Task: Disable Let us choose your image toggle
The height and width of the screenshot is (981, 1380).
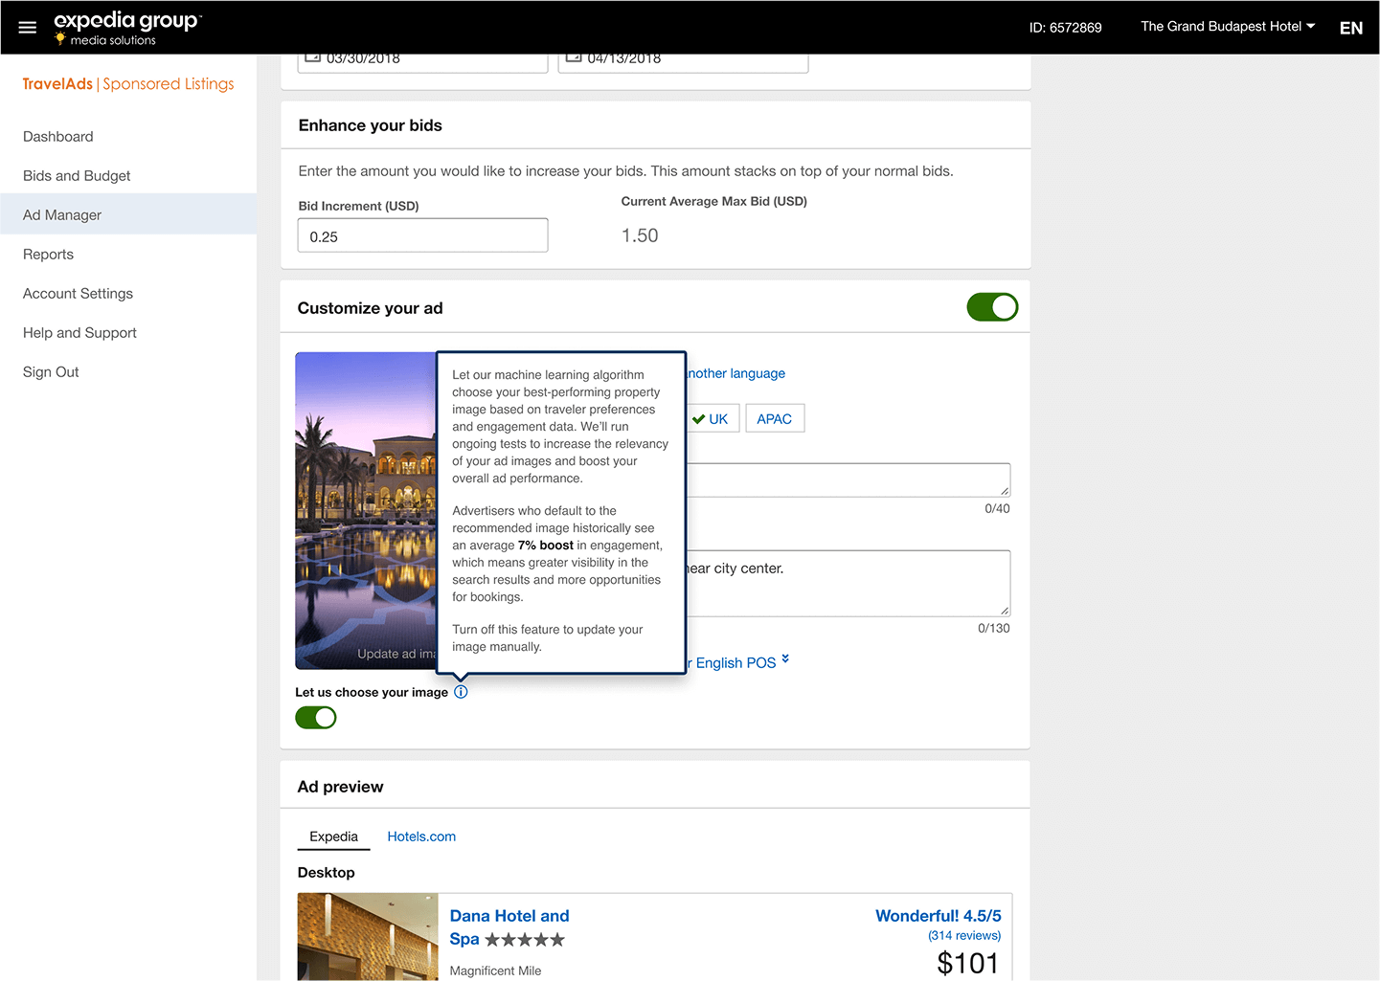Action: [316, 718]
